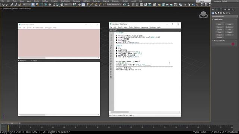Open the Create Selection Set dropdown
This screenshot has height=134, width=239.
114,4
